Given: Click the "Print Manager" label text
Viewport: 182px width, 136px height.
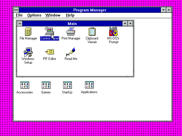Looking at the screenshot, I should point(71,38).
